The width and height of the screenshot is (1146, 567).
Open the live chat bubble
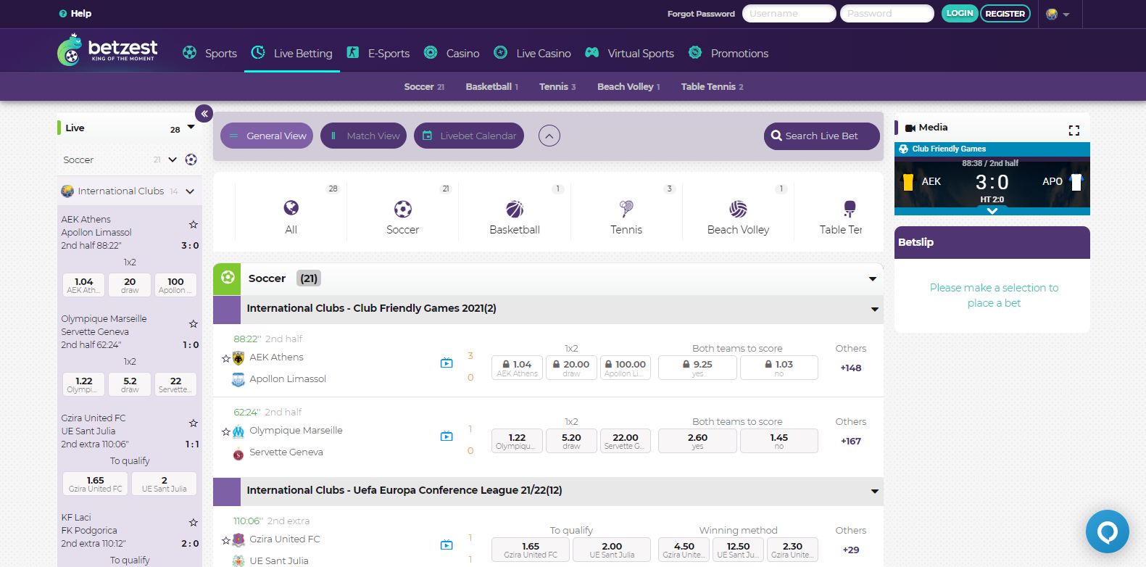(x=1108, y=531)
